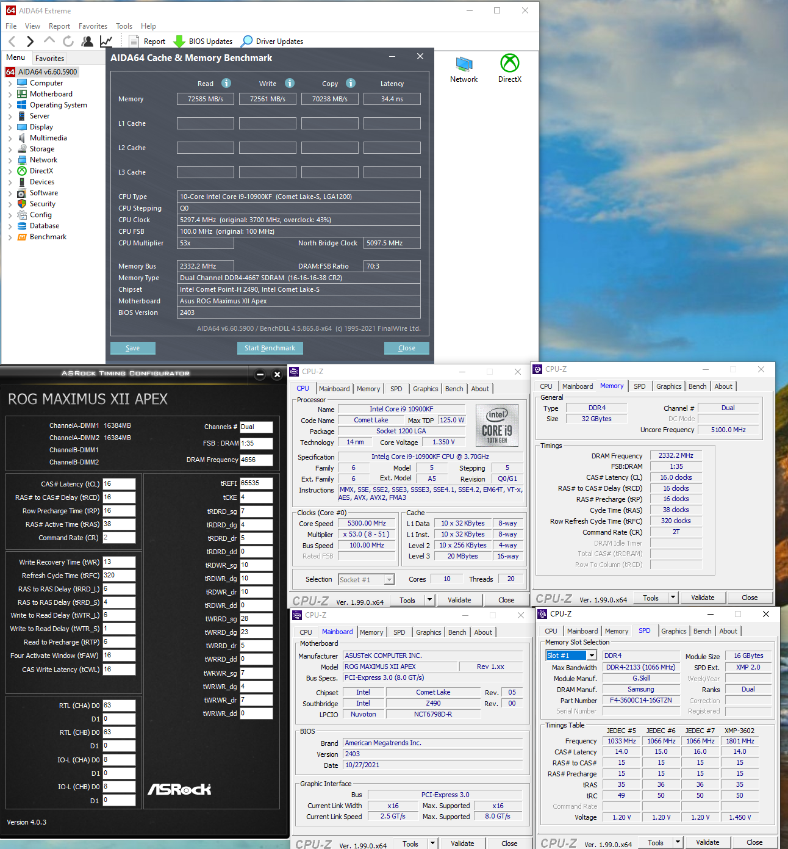788x849 pixels.
Task: Switch to Graphics tab in CPU-Z Memory window
Action: pos(668,386)
